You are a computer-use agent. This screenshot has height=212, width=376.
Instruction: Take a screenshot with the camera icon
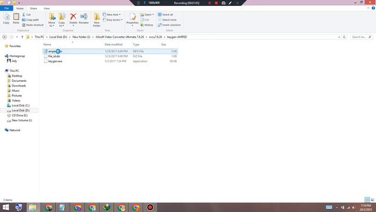(x=223, y=3)
